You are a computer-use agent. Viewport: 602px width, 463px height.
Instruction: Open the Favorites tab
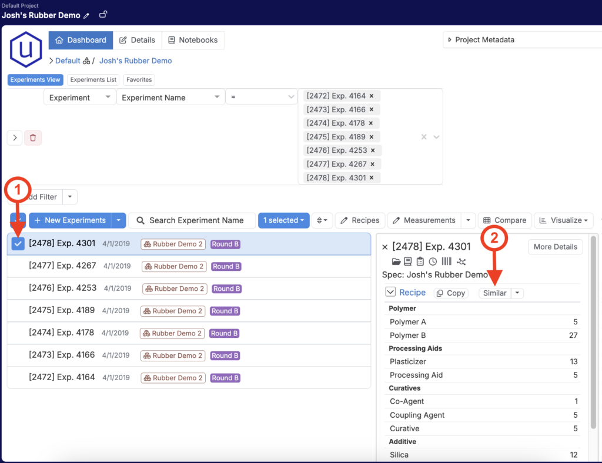(x=139, y=80)
